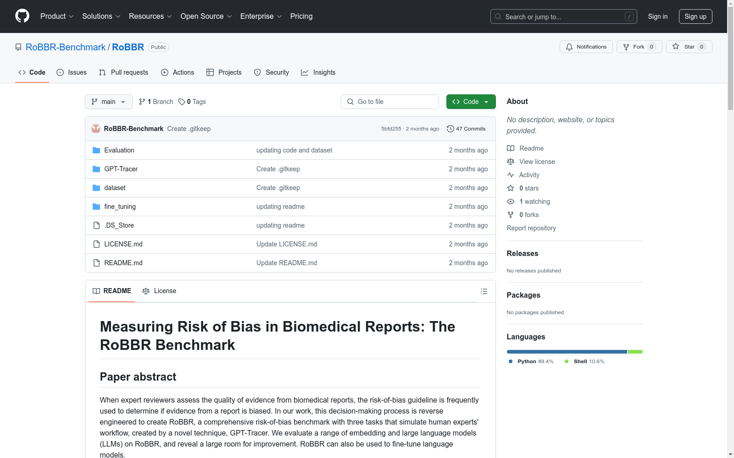
Task: Focus the Go to file input
Action: (x=390, y=102)
